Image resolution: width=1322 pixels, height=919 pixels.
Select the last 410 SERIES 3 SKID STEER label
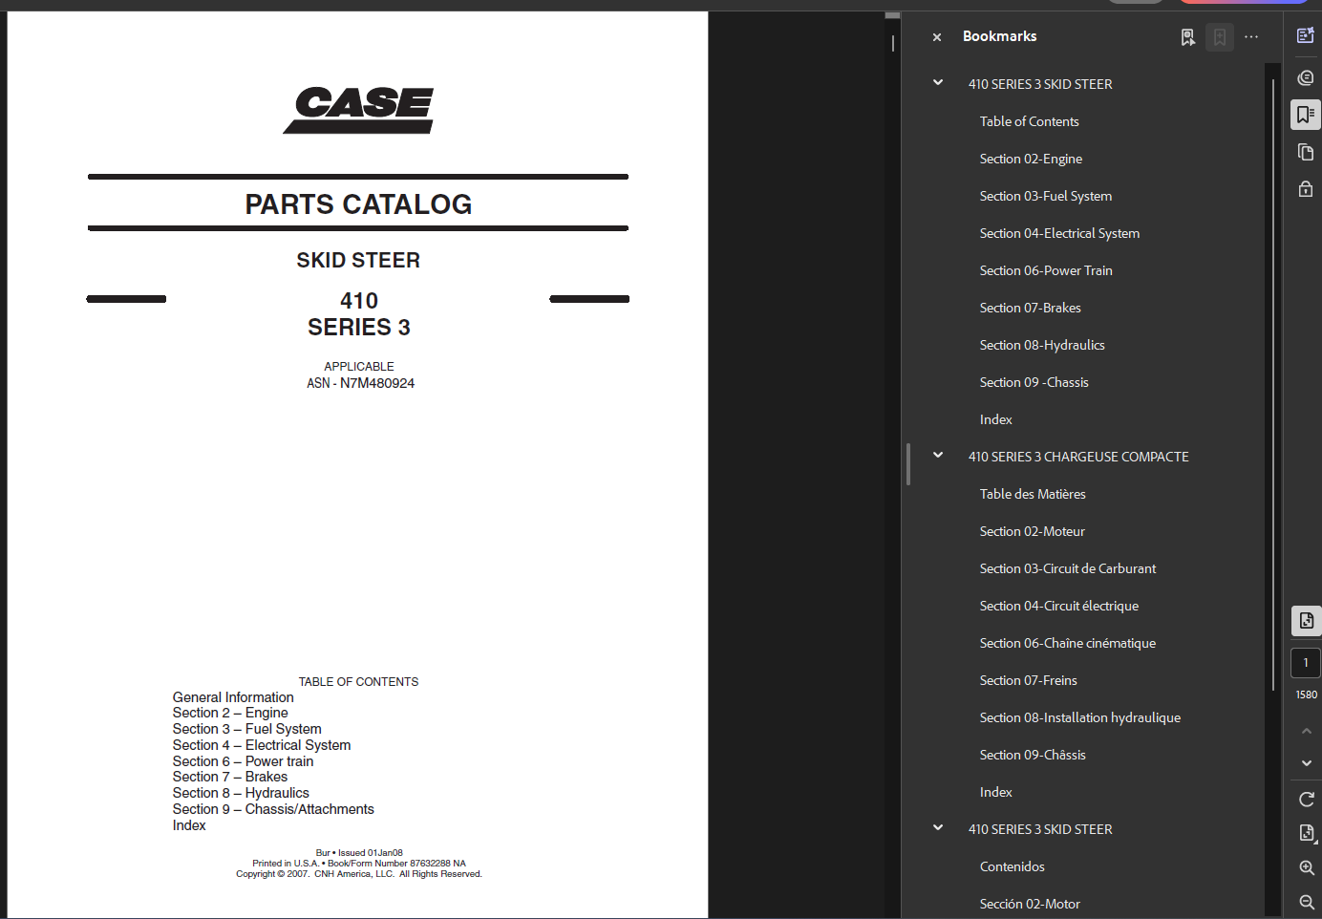1040,829
